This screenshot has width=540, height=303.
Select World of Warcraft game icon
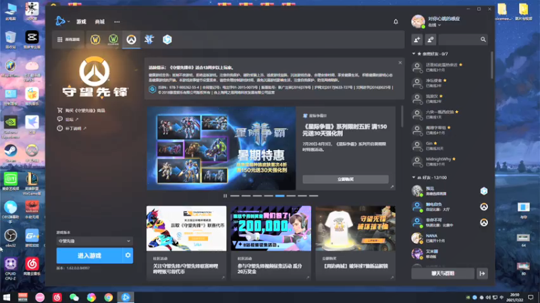(95, 40)
